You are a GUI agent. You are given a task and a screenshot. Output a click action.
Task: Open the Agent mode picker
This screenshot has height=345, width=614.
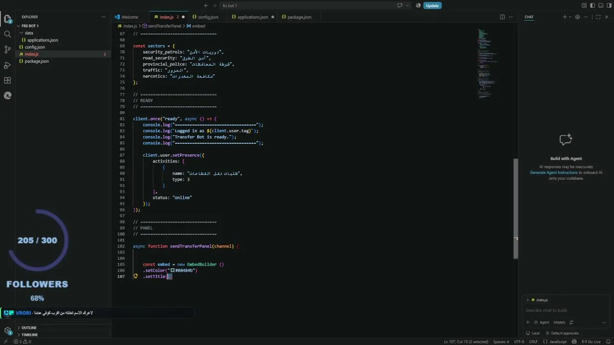pyautogui.click(x=542, y=322)
